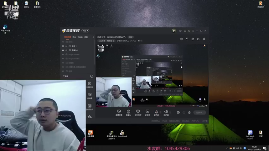Image resolution: width=269 pixels, height=151 pixels.
Task: Open stream settings gear icon
Action: (189, 112)
